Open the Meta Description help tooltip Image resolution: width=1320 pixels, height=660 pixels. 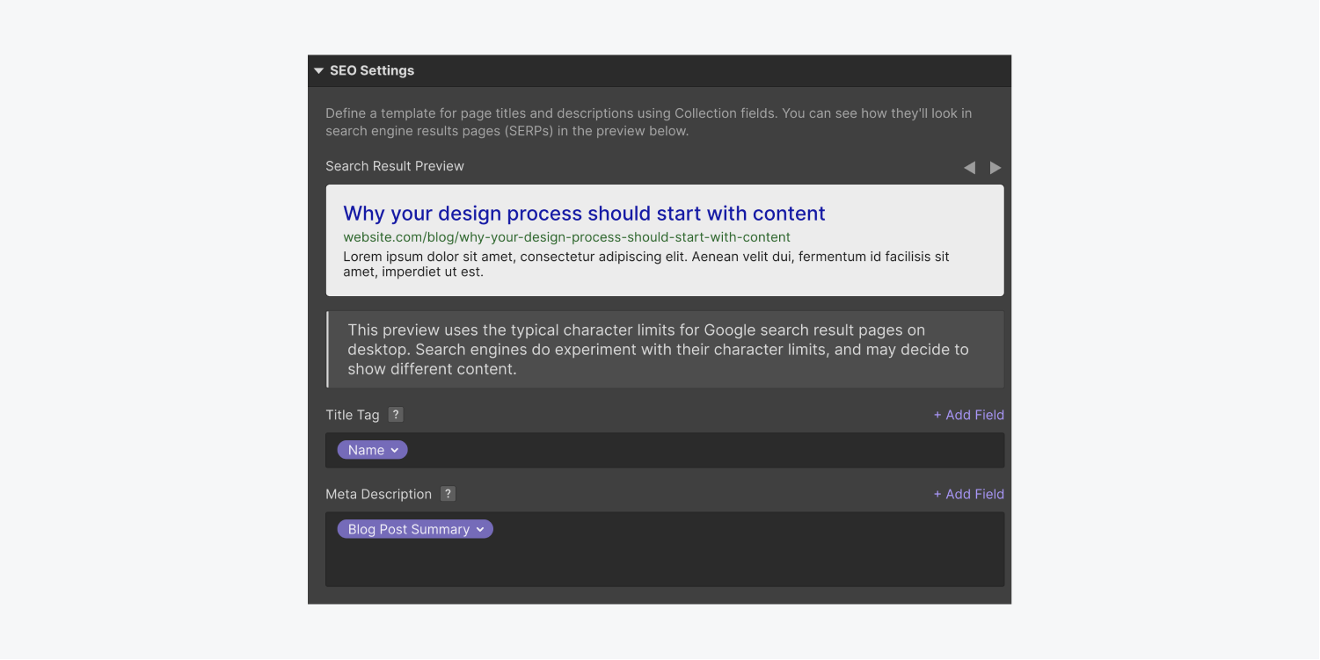click(x=448, y=493)
